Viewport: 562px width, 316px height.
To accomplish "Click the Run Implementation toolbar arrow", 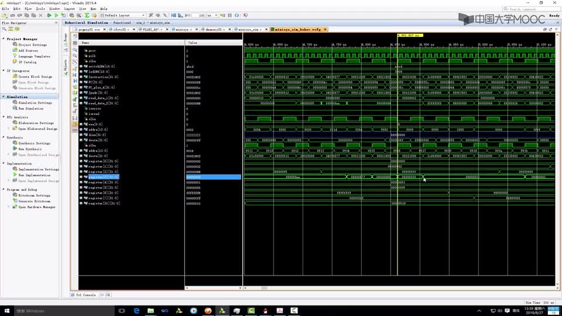I will click(x=56, y=15).
